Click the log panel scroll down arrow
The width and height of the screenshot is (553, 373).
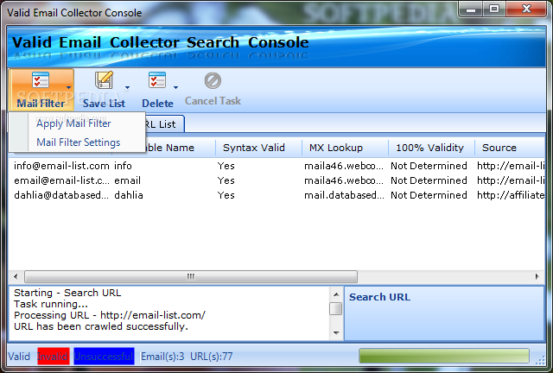336,332
